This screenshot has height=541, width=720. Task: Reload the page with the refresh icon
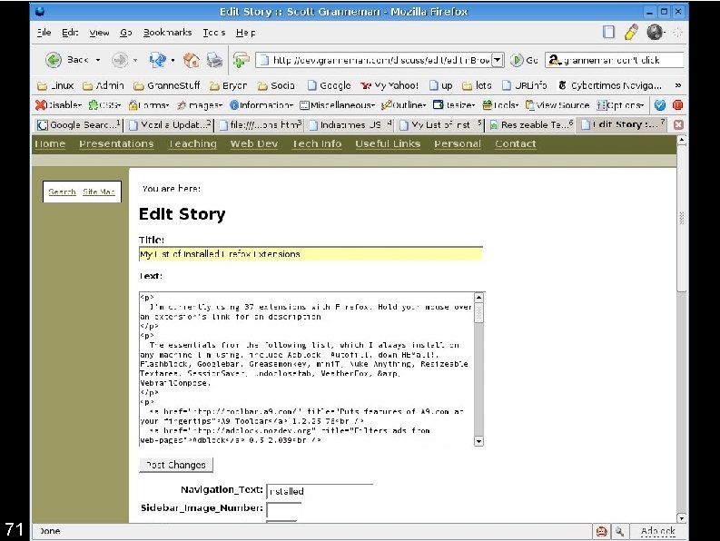(x=157, y=60)
